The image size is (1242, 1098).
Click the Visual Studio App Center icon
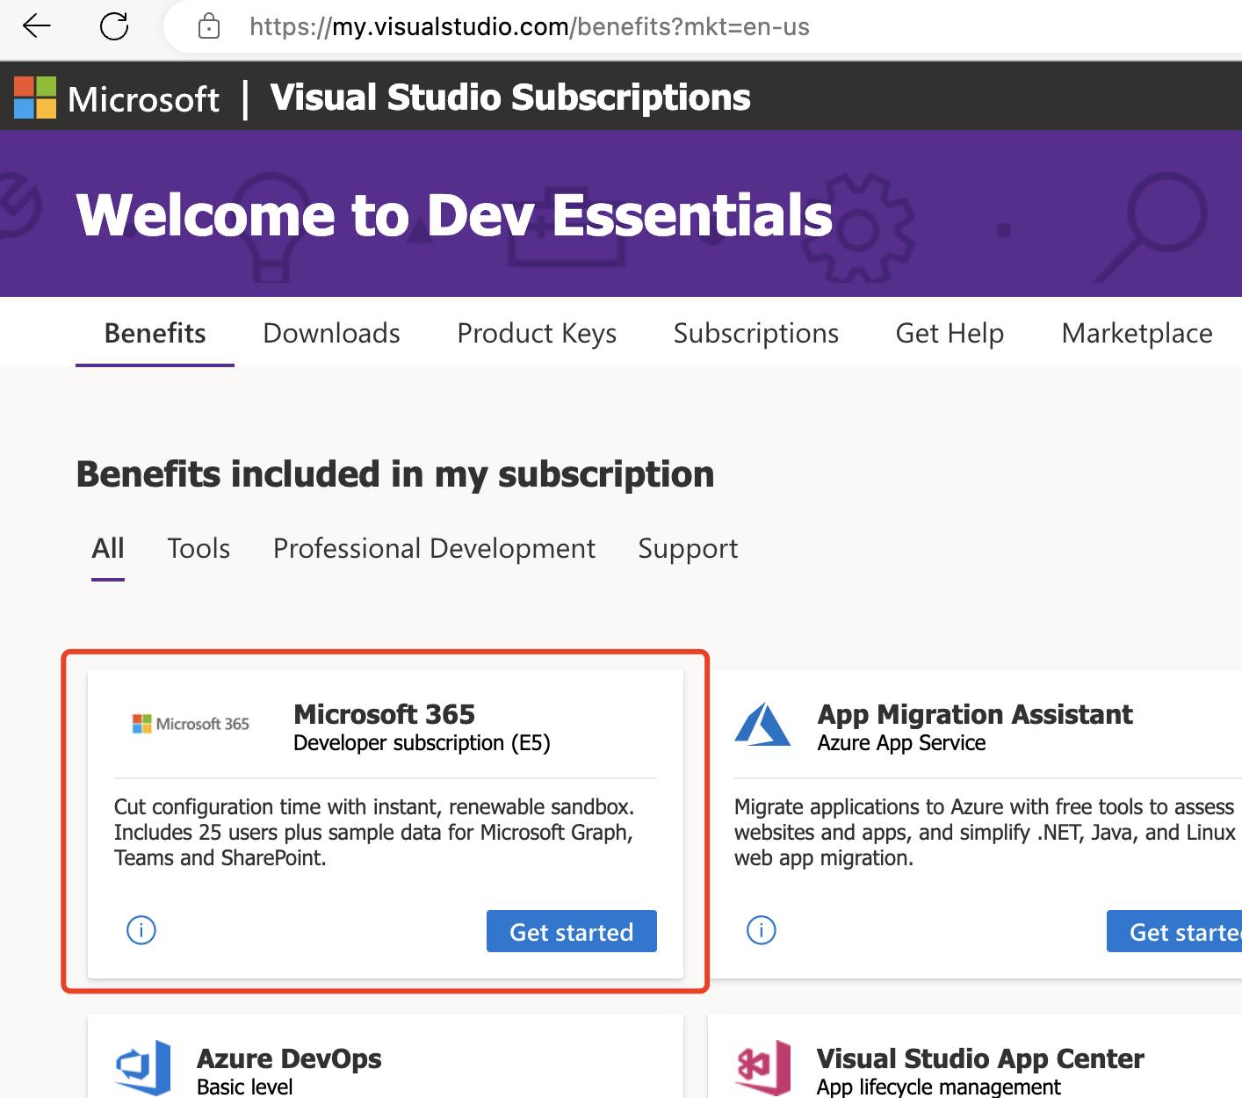point(762,1065)
